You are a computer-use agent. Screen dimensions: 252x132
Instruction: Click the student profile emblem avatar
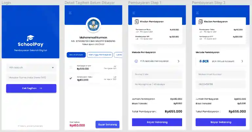tap(94, 25)
